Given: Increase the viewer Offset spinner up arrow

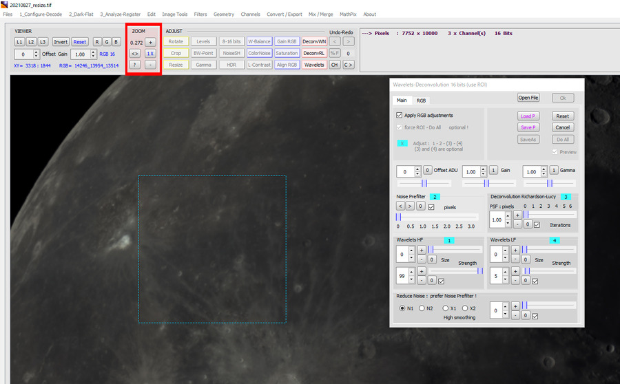Looking at the screenshot, I should click(x=37, y=52).
